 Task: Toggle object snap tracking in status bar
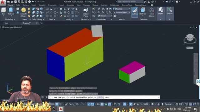tap(89, 104)
